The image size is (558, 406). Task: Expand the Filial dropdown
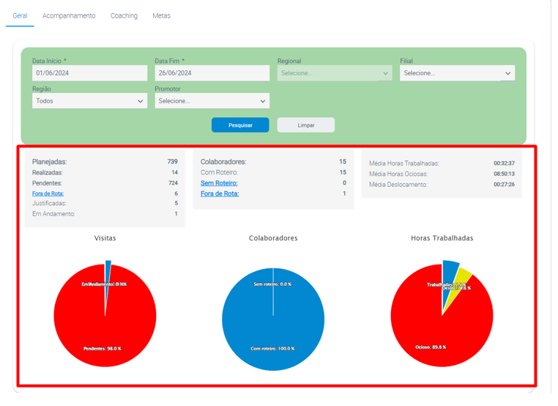pos(457,73)
